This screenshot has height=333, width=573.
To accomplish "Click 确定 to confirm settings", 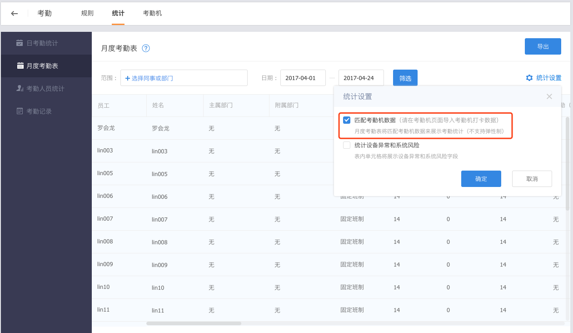I will coord(481,179).
